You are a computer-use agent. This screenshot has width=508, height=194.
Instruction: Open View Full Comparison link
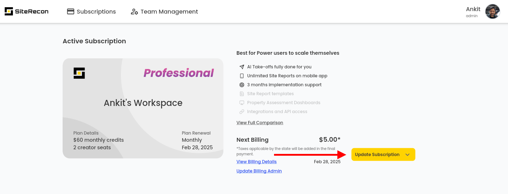click(260, 123)
